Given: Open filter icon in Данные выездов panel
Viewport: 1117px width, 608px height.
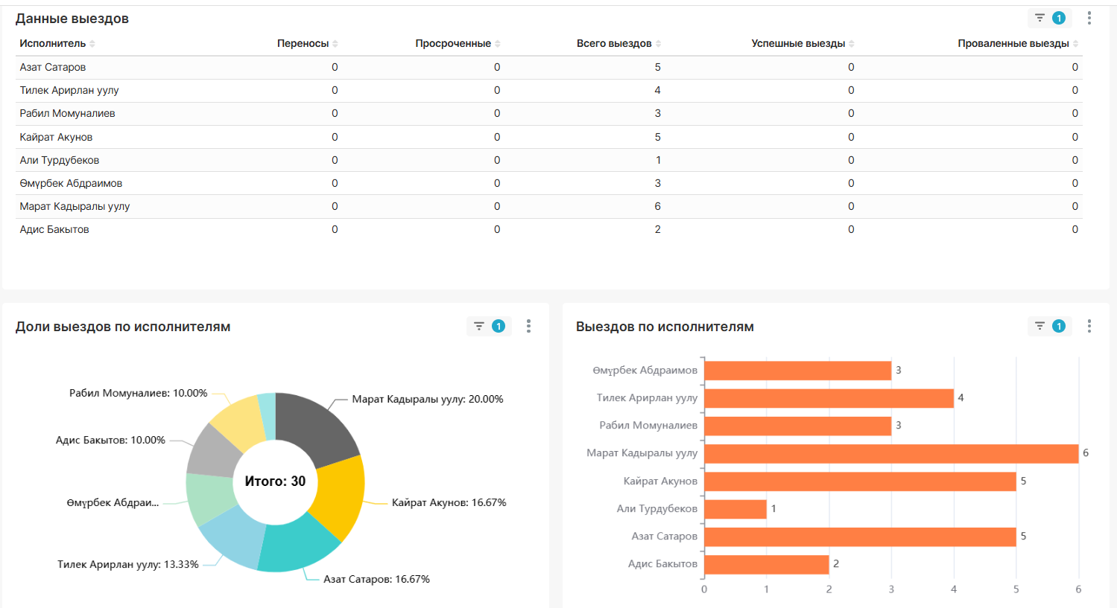Looking at the screenshot, I should coord(1040,18).
